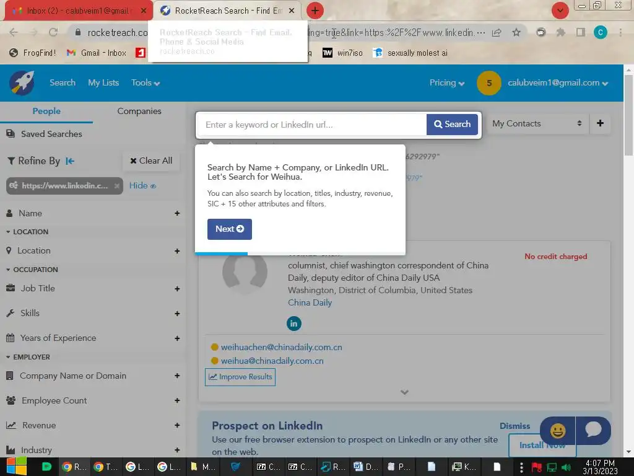Expand the contact card chevron

(404, 392)
